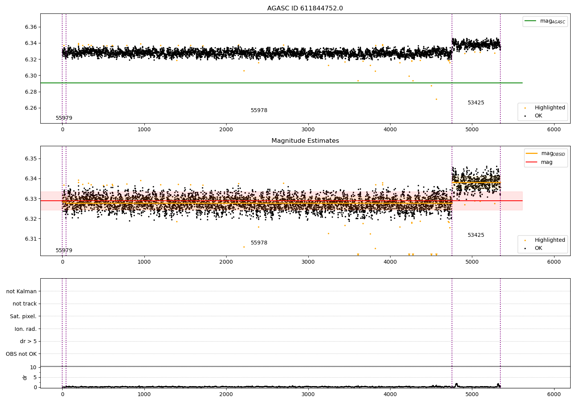Click the 6.31 y-axis tick label

pos(31,239)
